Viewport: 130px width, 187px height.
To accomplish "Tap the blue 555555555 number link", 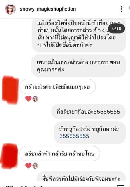I will tap(74, 136).
